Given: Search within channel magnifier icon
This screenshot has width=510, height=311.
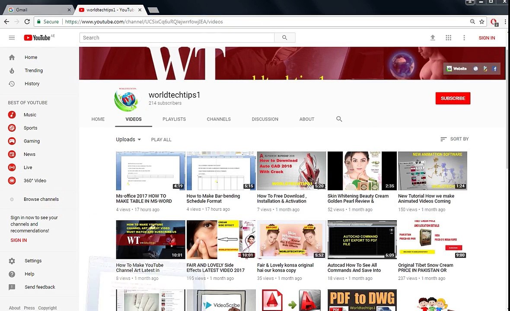Looking at the screenshot, I should pyautogui.click(x=339, y=119).
